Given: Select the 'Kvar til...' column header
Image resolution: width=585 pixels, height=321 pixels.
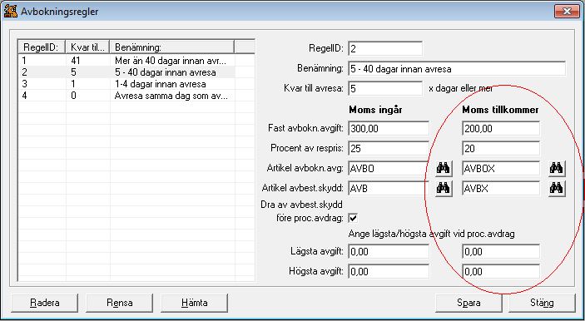Looking at the screenshot, I should pyautogui.click(x=88, y=47).
